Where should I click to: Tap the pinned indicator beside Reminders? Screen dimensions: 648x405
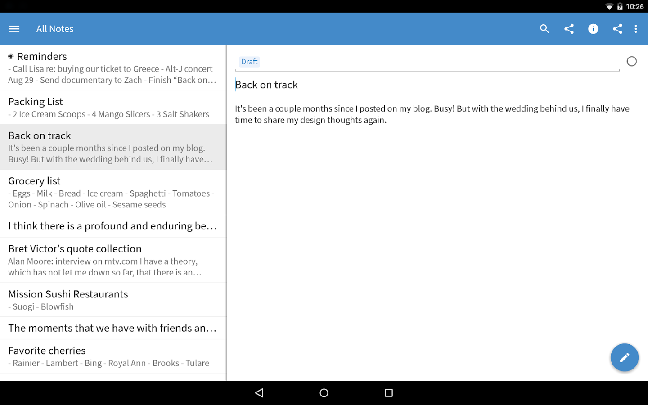(11, 55)
